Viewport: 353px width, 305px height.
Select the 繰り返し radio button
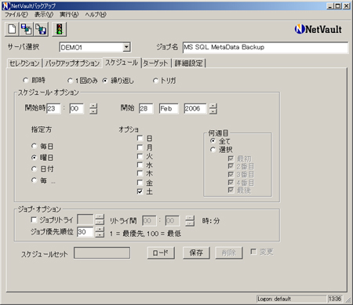click(105, 81)
